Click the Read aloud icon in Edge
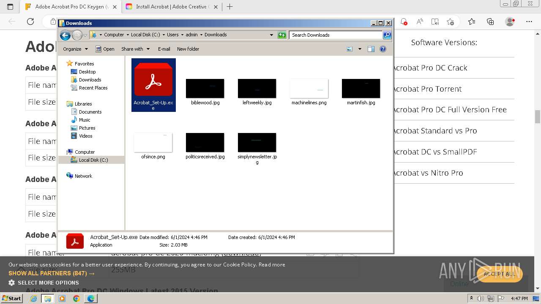 (x=420, y=22)
